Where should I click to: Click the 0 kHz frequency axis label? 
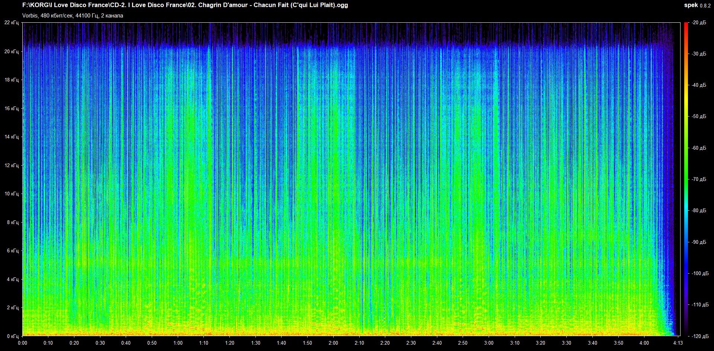click(13, 336)
